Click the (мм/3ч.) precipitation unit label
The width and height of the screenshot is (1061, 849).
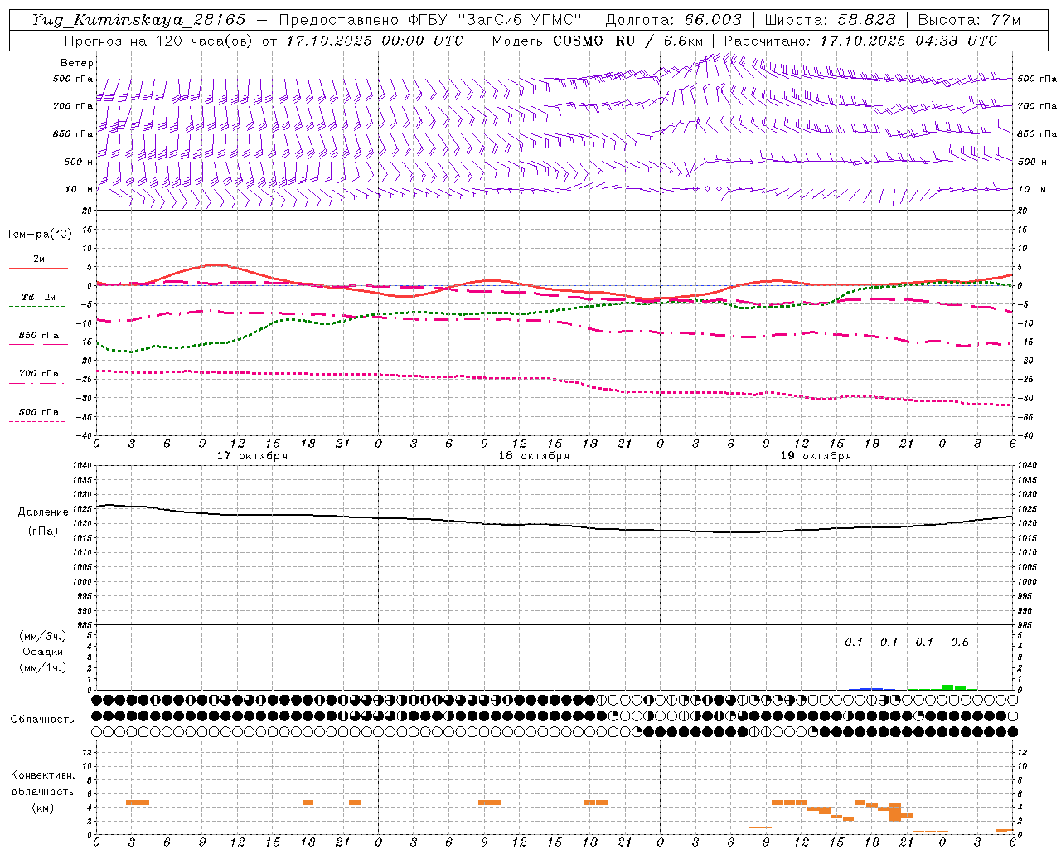42,636
